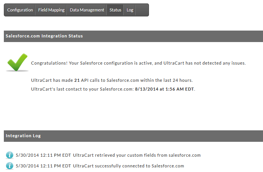
Task: Click the info icon beside successfully connected entry
Action: (10, 166)
